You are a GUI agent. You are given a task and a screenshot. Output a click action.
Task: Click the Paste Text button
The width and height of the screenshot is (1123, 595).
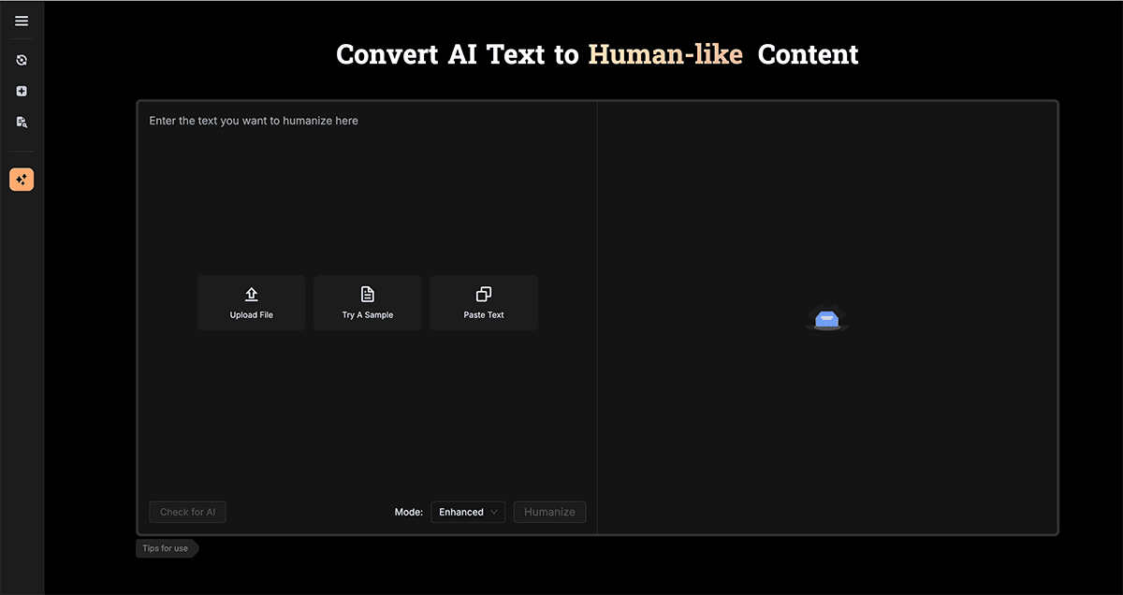pos(484,302)
